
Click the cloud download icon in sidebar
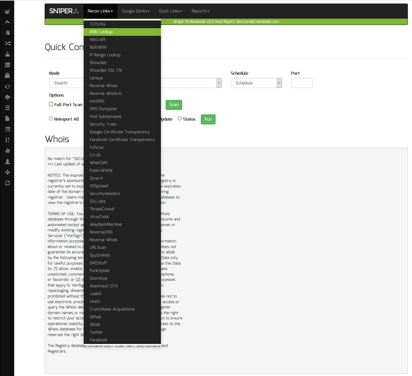point(7,97)
